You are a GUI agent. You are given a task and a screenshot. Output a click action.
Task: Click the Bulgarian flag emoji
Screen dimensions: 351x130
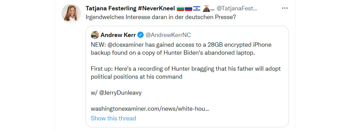pyautogui.click(x=181, y=9)
